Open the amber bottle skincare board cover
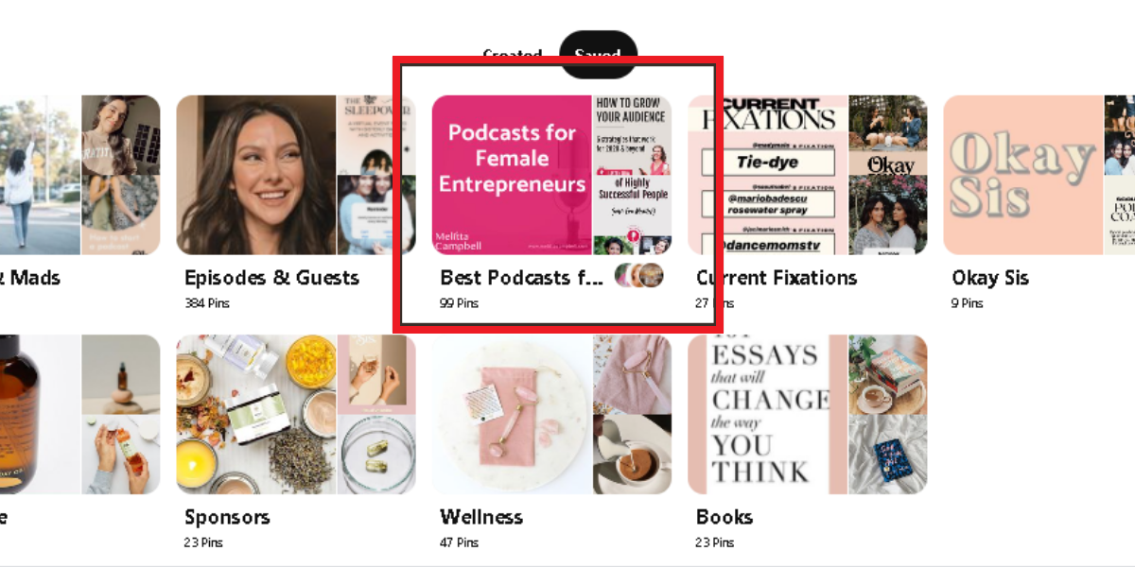The height and width of the screenshot is (567, 1135). pyautogui.click(x=40, y=414)
